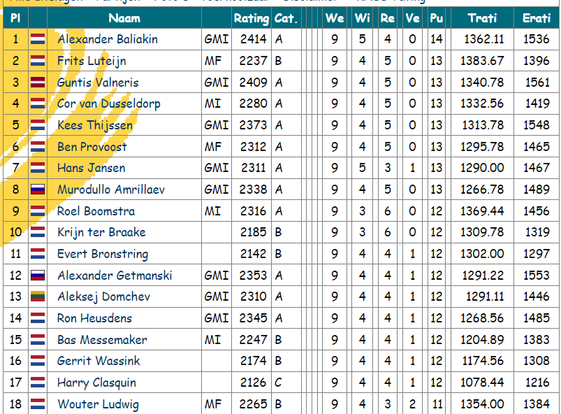Click the flag icon beside Harry Clasquin

pyautogui.click(x=38, y=382)
